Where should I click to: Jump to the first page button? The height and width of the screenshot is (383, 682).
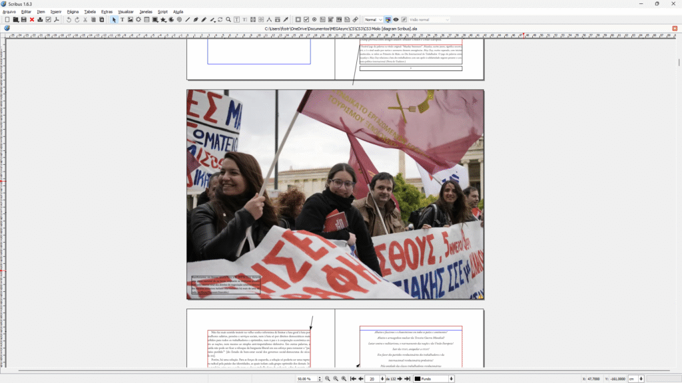[x=352, y=378]
